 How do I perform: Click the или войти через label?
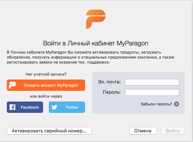coord(46,96)
